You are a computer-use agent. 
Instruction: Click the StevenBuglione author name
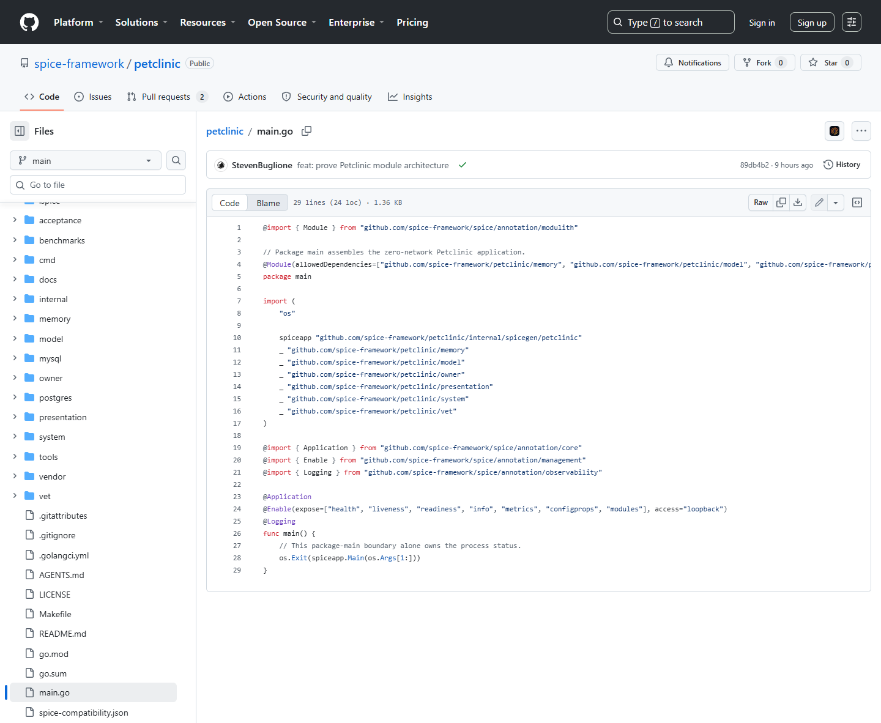262,165
